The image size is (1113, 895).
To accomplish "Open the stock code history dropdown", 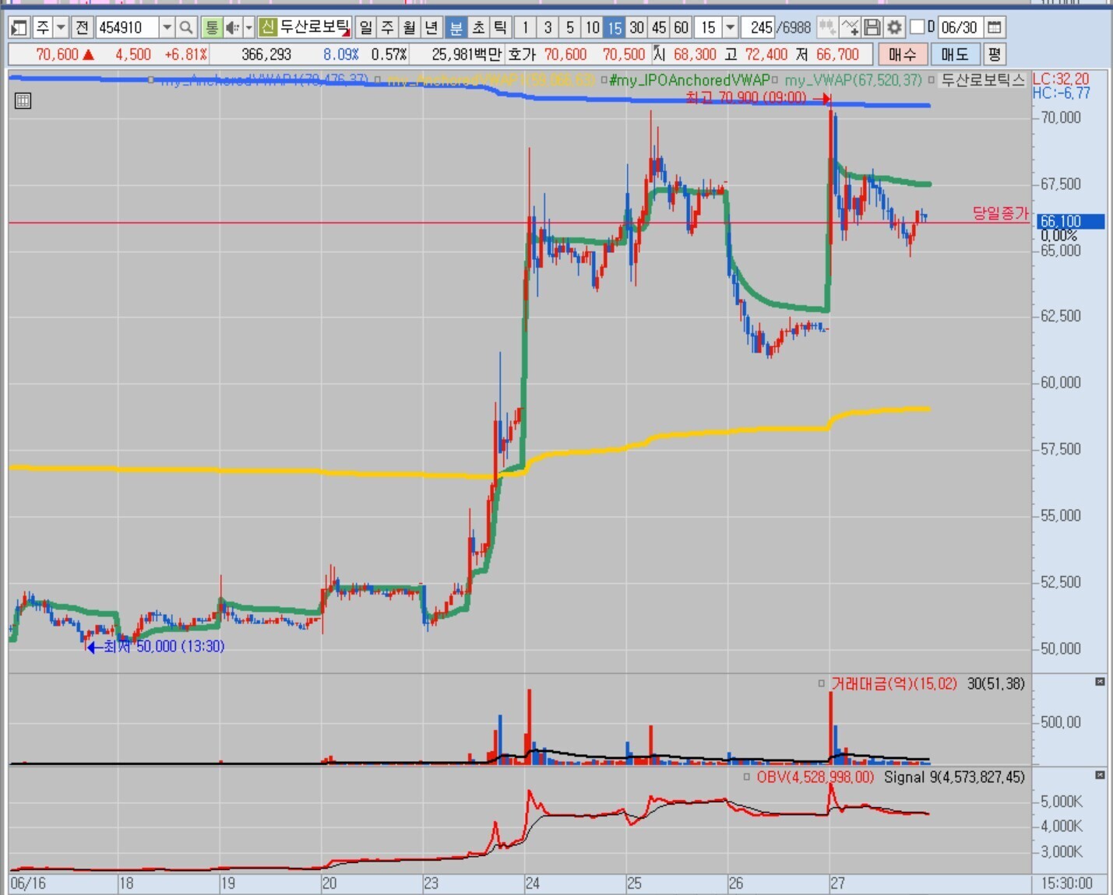I will 167,28.
